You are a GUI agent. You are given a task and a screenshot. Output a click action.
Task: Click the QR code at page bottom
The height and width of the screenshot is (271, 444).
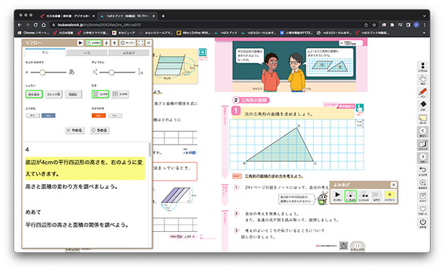tap(343, 246)
